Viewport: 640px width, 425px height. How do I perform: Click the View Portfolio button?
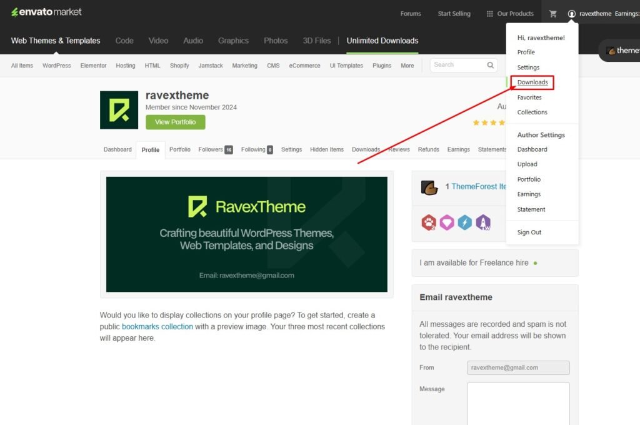coord(176,122)
